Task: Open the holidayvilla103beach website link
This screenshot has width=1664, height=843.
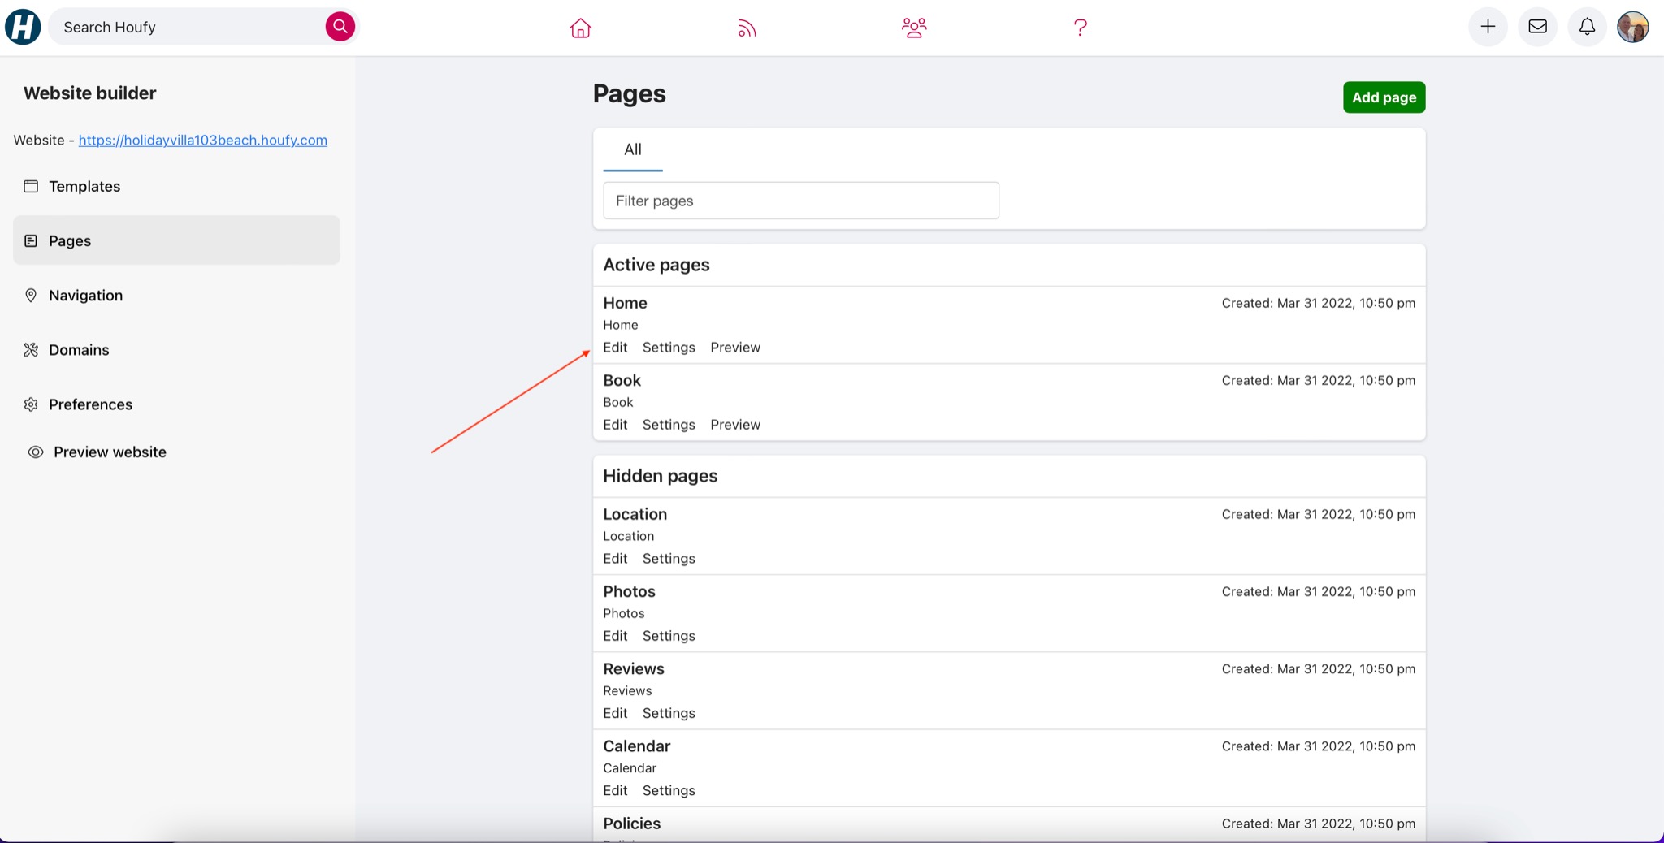Action: (x=203, y=140)
